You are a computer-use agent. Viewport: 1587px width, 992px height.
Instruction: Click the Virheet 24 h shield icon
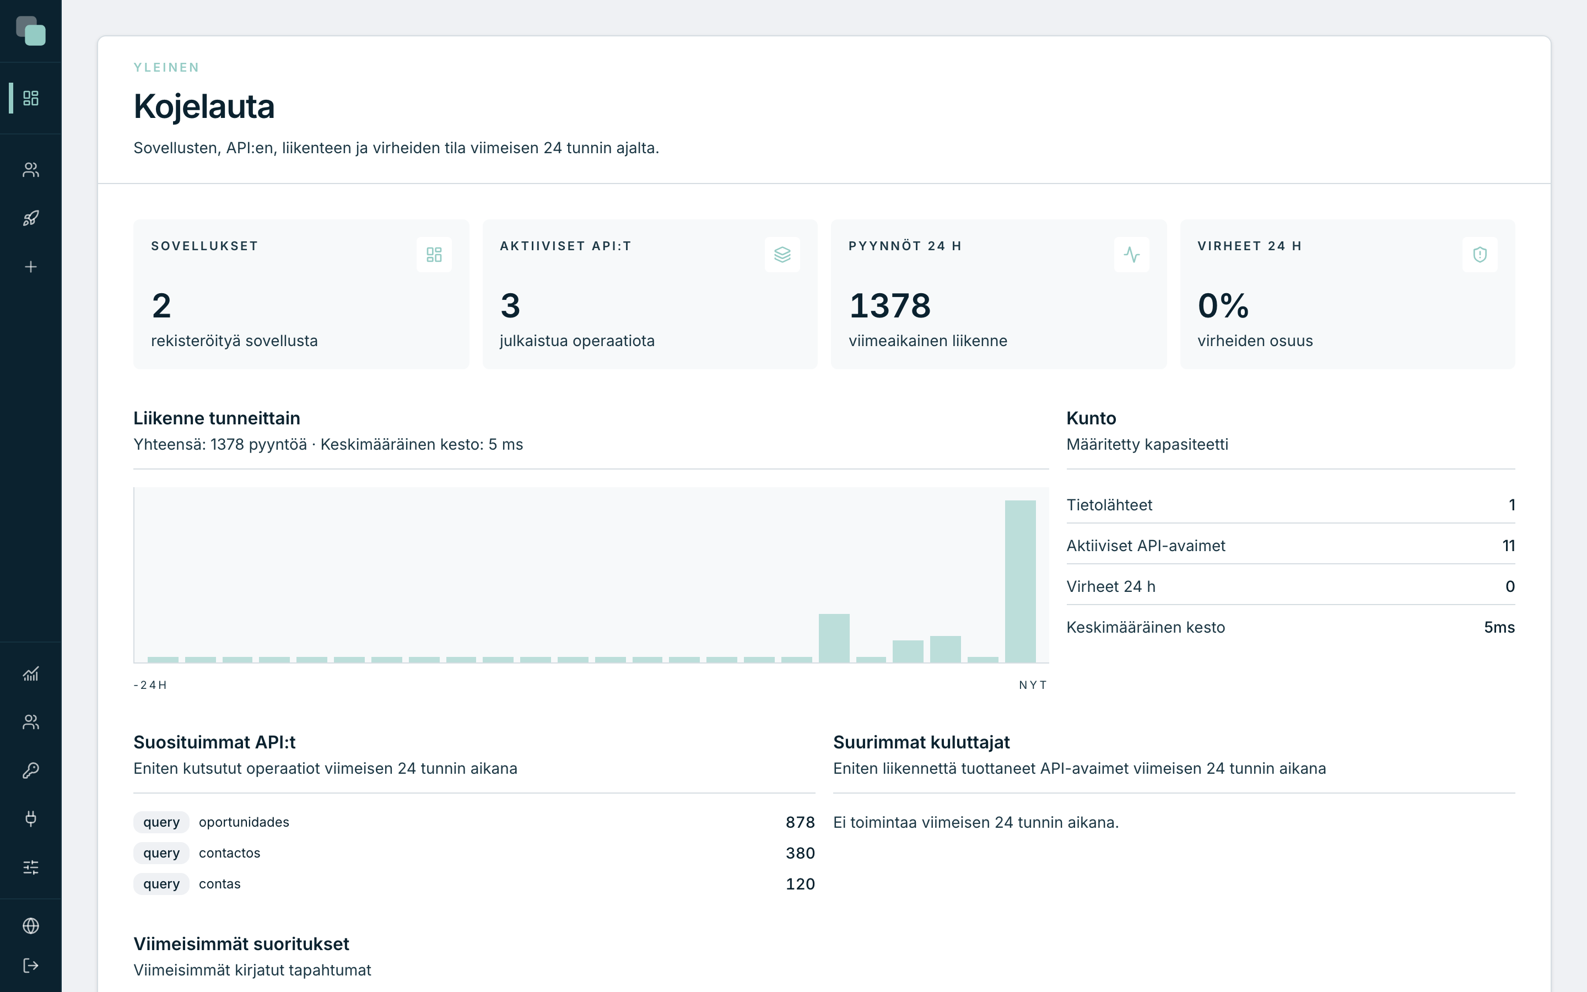[x=1480, y=255]
